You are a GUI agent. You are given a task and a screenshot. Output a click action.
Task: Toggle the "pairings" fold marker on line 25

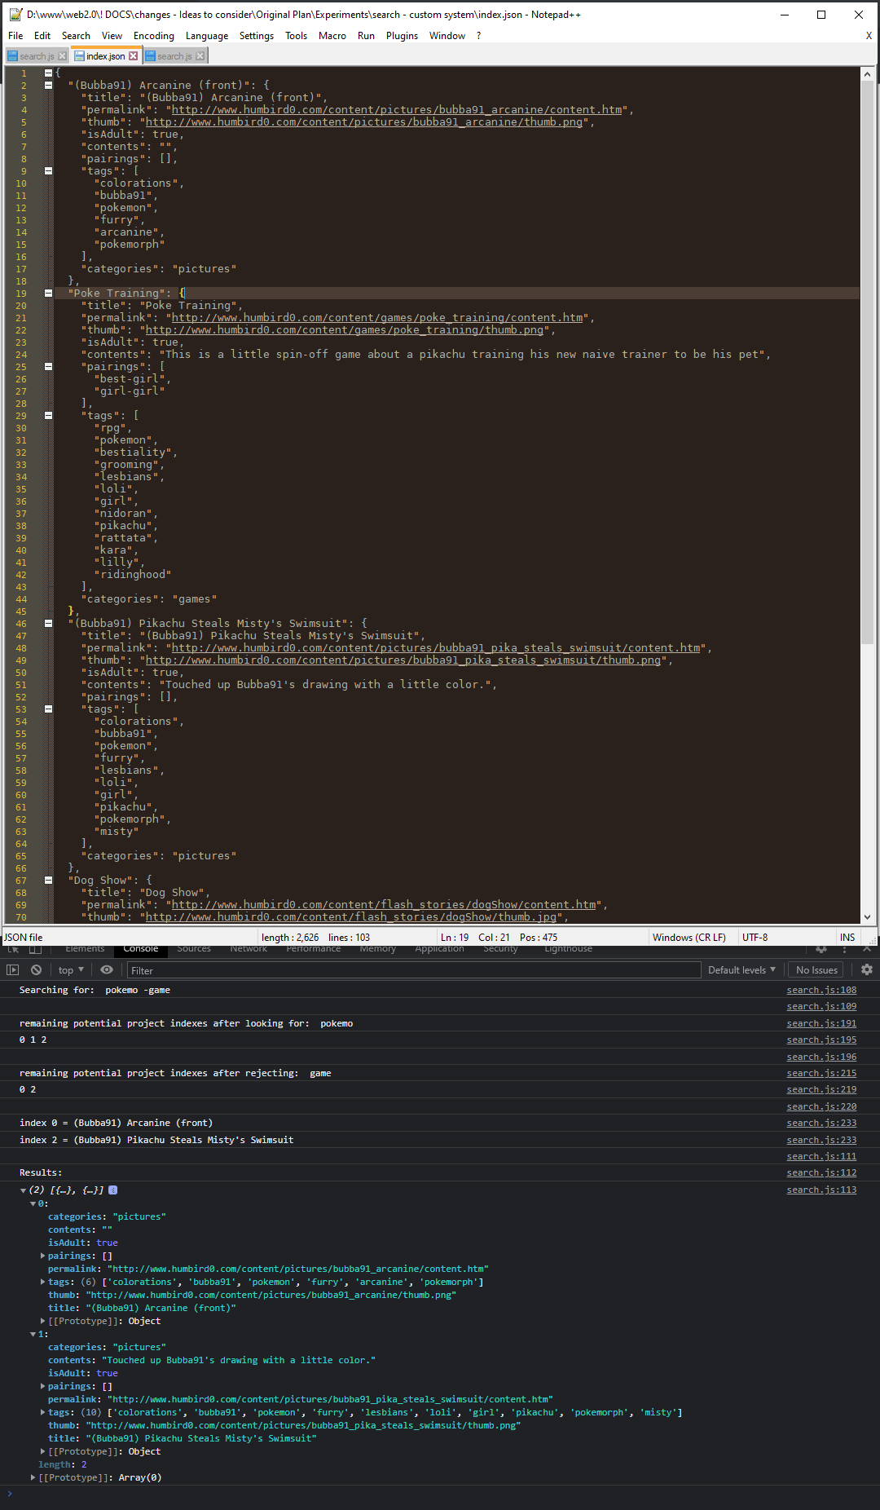point(48,366)
